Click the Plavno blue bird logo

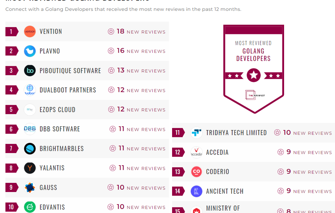coord(30,51)
